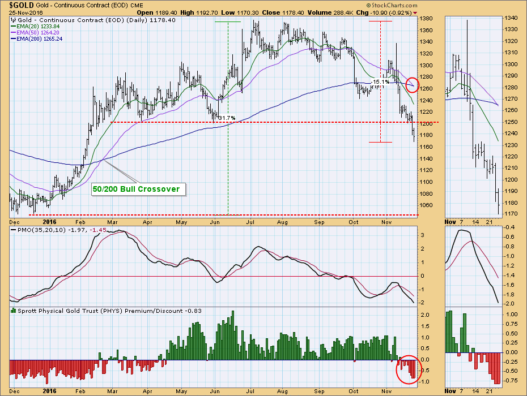Click the Oct label on bottom premium chart axis
Image resolution: width=527 pixels, height=396 pixels.
(x=354, y=391)
